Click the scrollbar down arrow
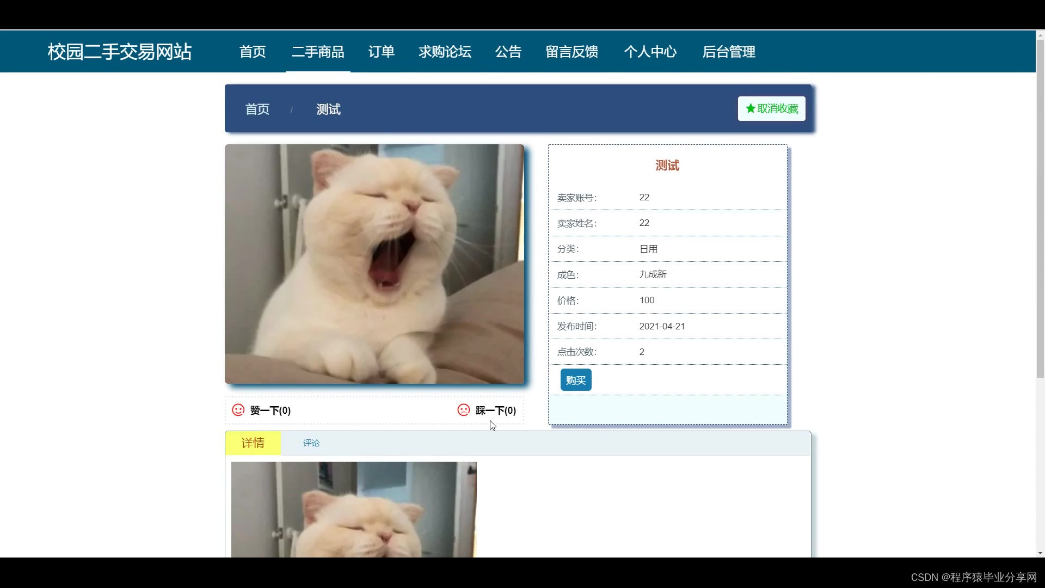 (x=1040, y=553)
